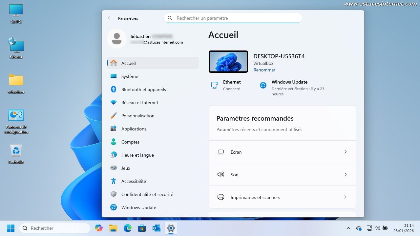Open Imprimantes et scanners row

coord(282,197)
